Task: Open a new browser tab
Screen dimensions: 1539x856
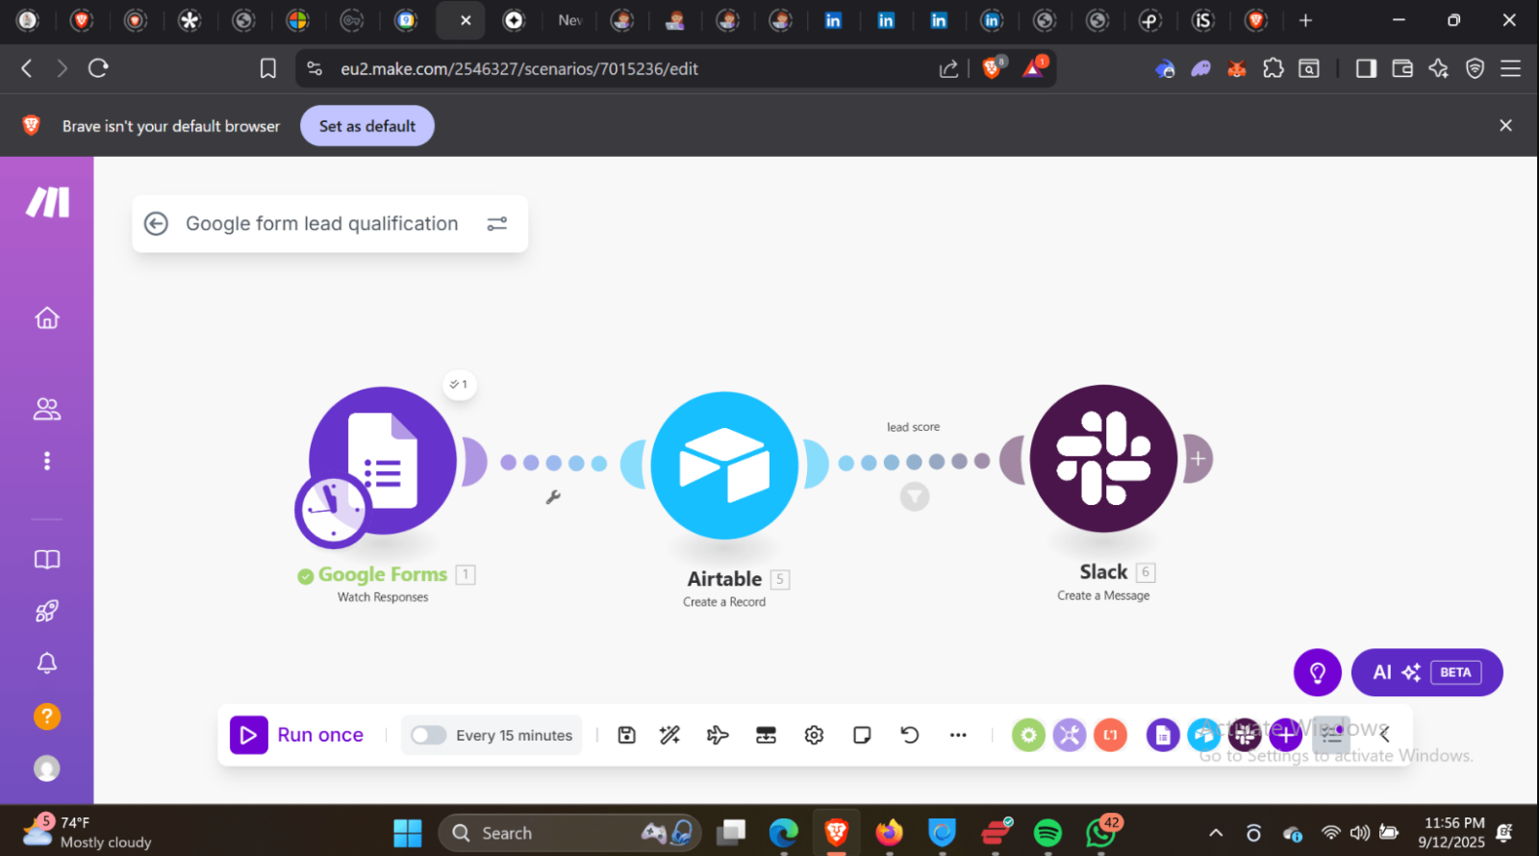Action: [1305, 20]
